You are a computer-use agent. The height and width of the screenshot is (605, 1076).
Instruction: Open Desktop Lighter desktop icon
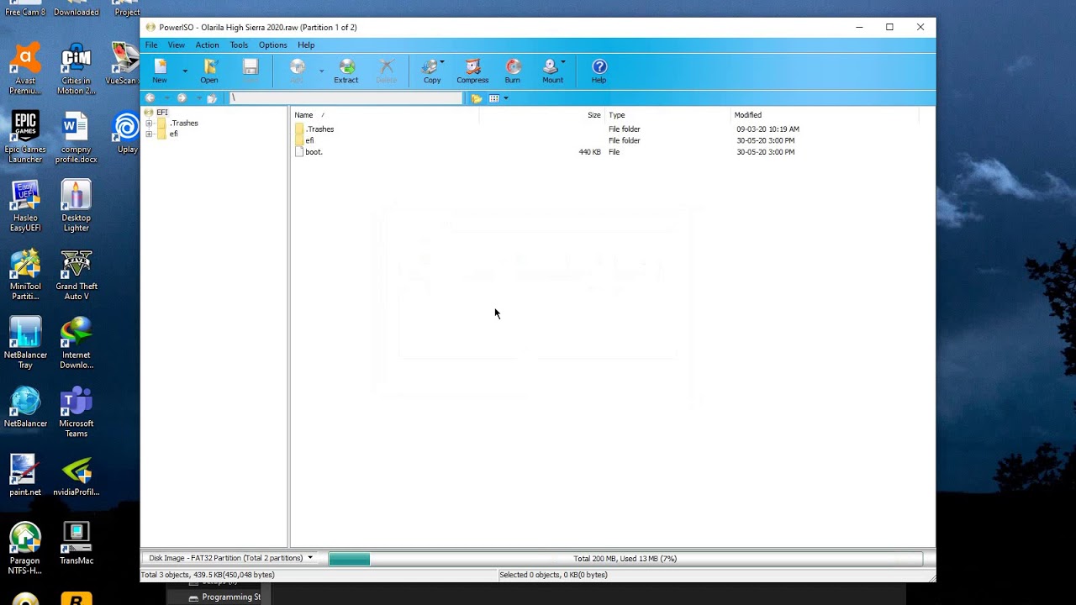76,207
